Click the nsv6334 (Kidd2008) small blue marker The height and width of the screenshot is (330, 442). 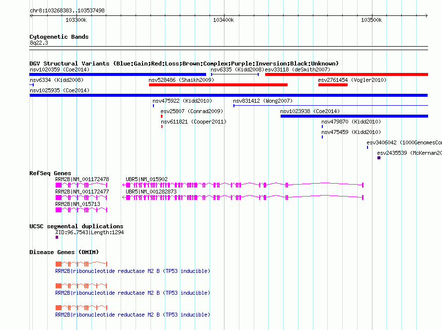(x=32, y=85)
